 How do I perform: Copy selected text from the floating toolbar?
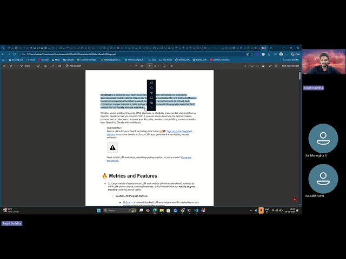click(151, 83)
